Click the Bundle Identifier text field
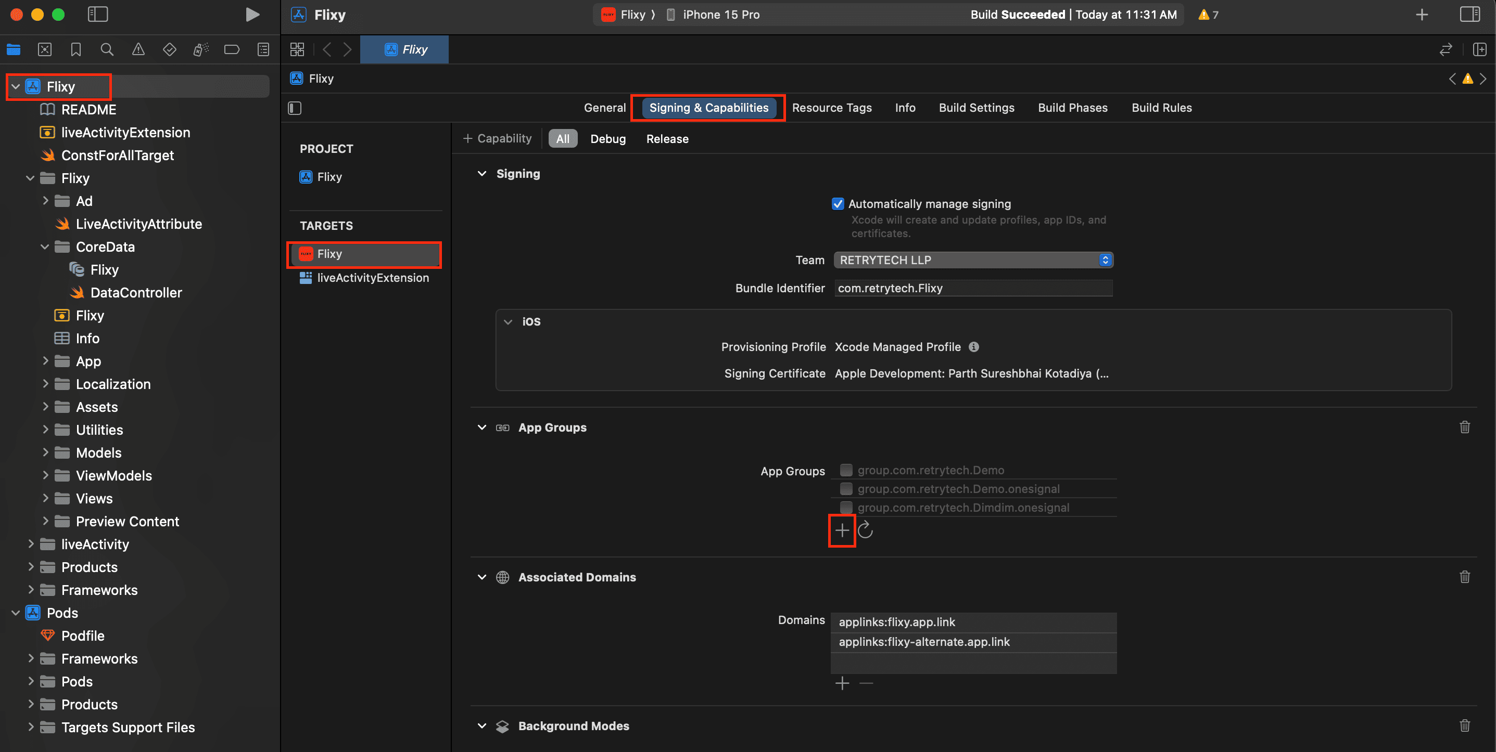 (x=973, y=289)
